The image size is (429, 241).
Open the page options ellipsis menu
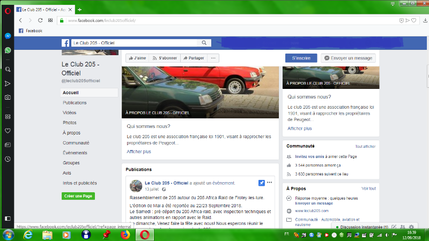pos(213,58)
